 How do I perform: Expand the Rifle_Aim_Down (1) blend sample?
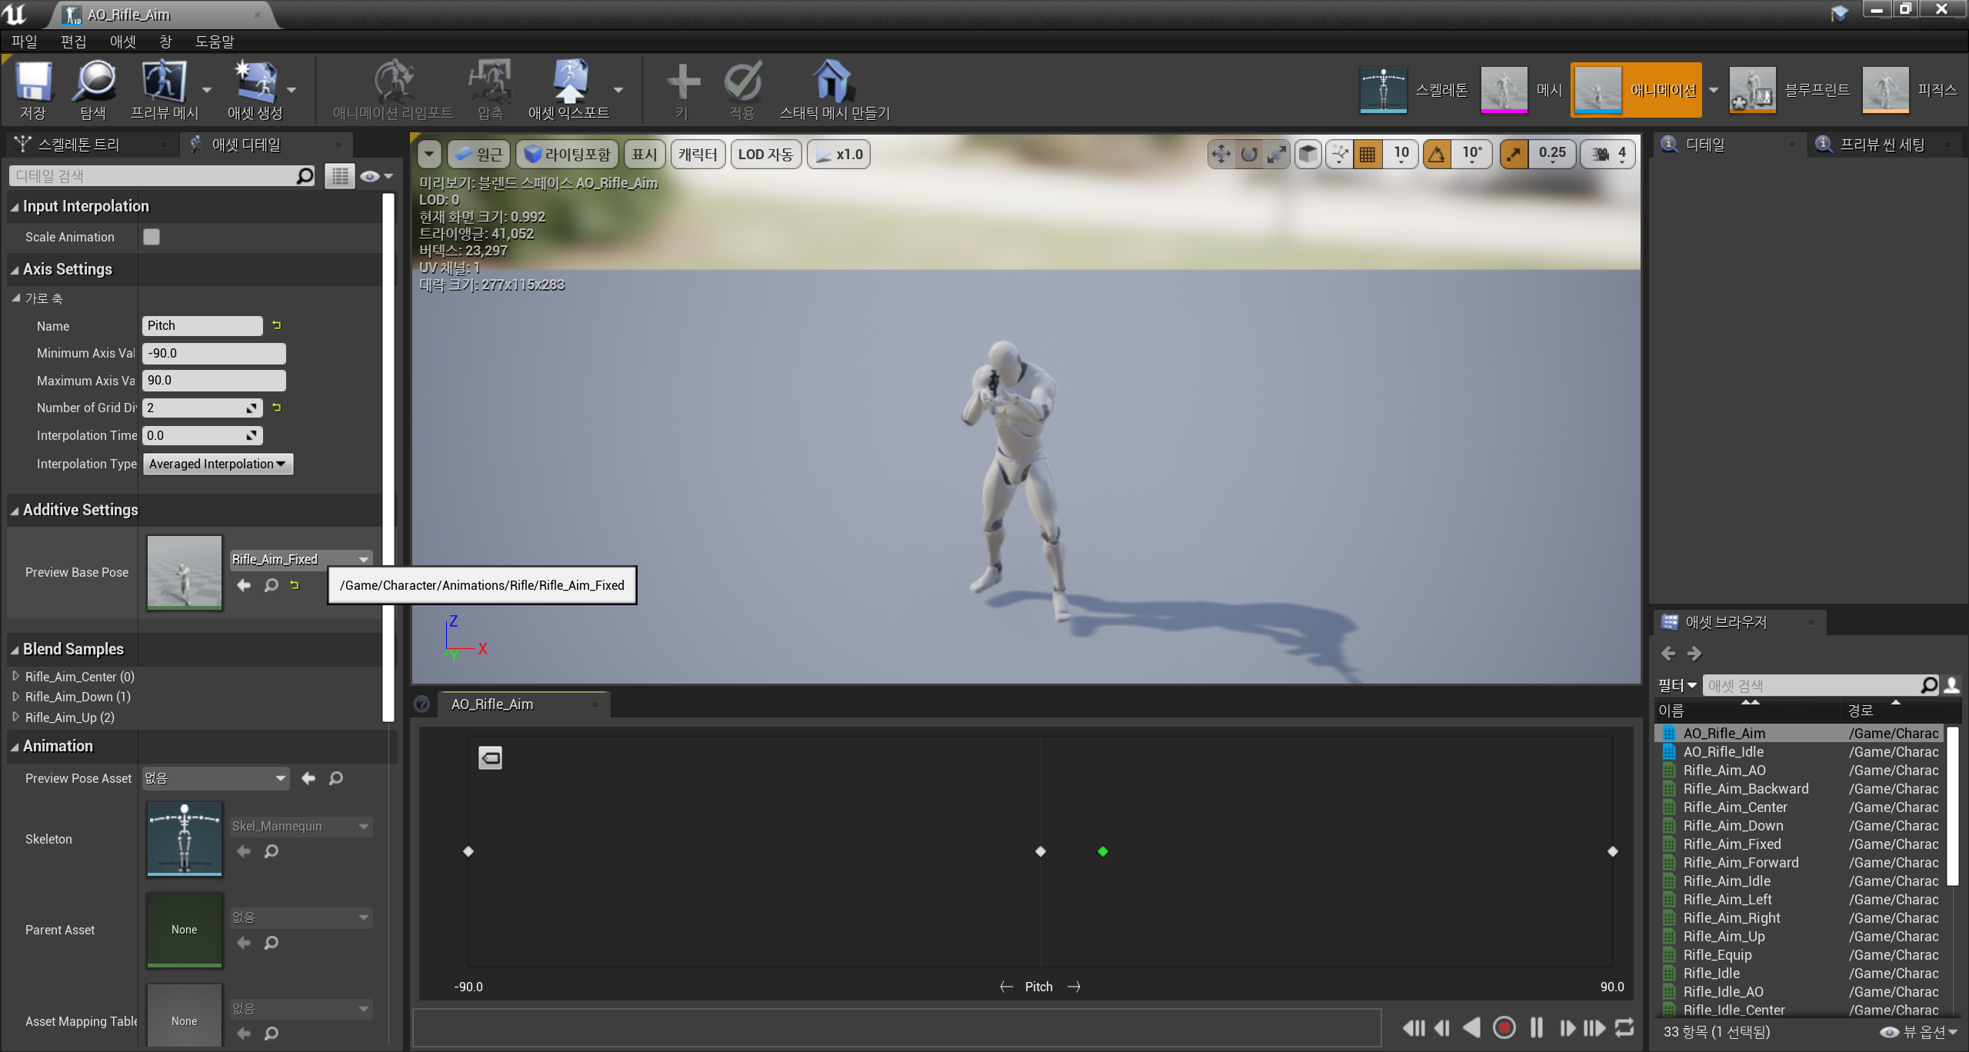(x=15, y=696)
